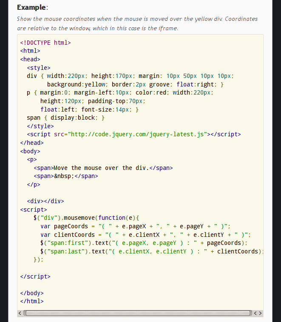Click the 'var clientCoords' line
The image size is (281, 322).
(x=146, y=235)
